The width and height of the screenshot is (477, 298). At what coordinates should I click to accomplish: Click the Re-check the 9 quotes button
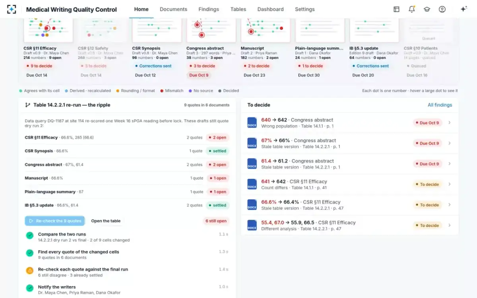[55, 221]
